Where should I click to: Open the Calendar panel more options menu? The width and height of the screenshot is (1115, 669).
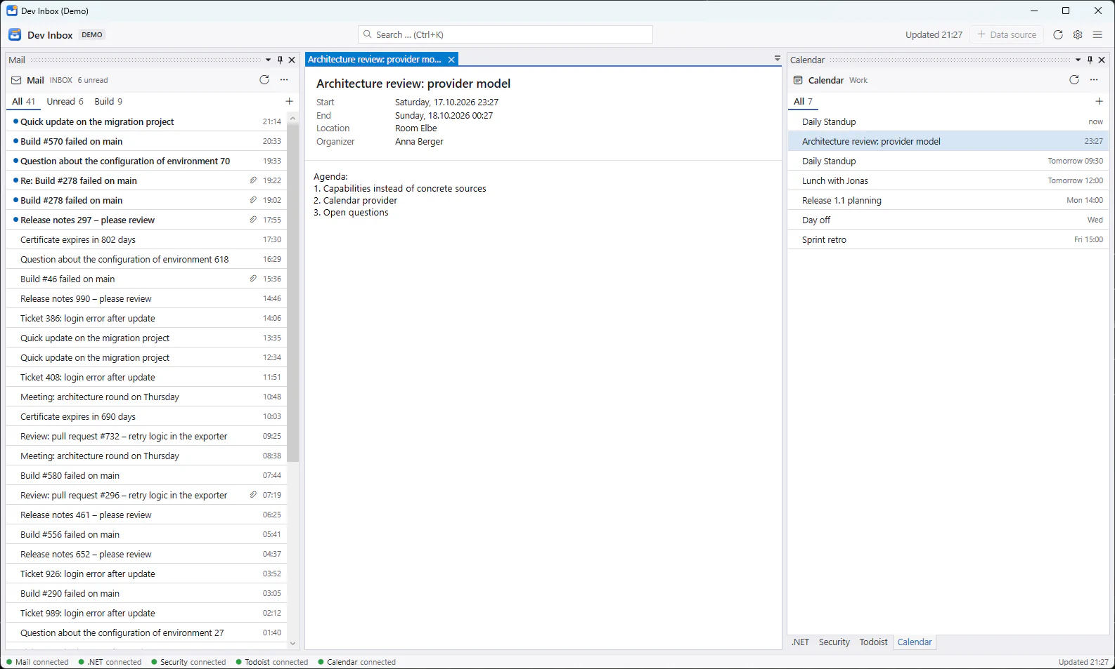click(1094, 80)
